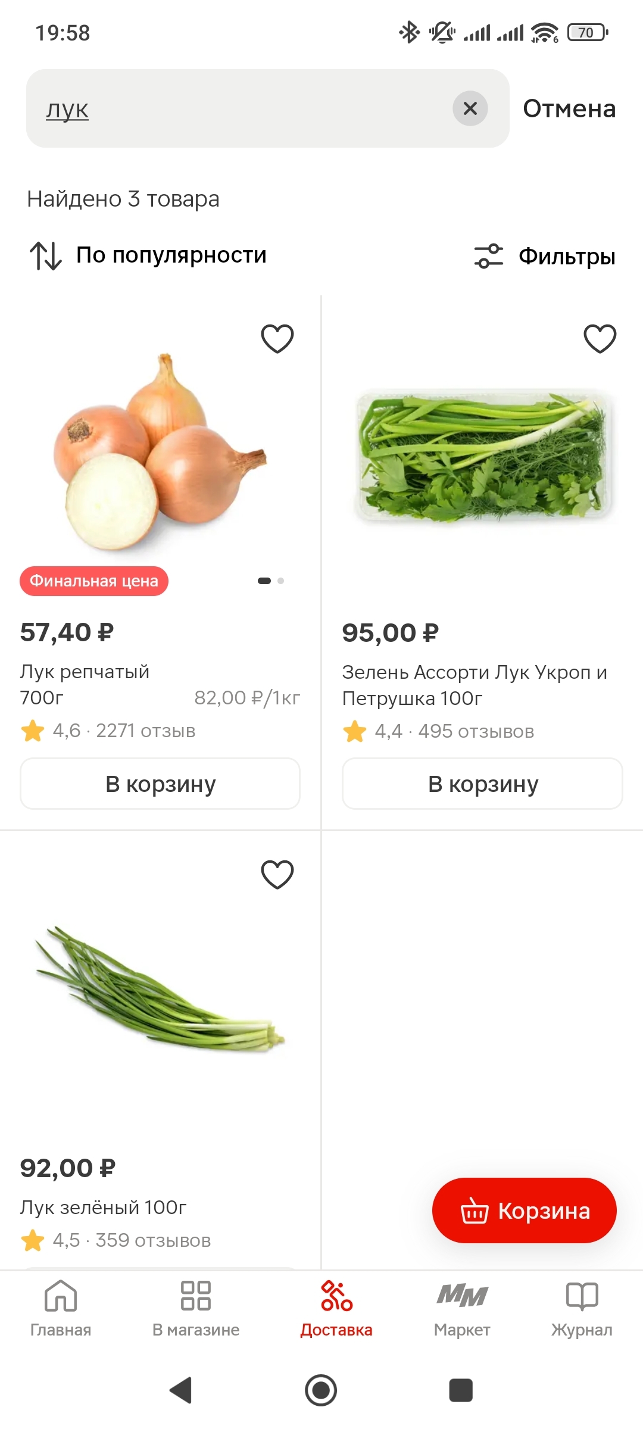Go to Главная home tab
643x1429 pixels.
(x=61, y=1309)
